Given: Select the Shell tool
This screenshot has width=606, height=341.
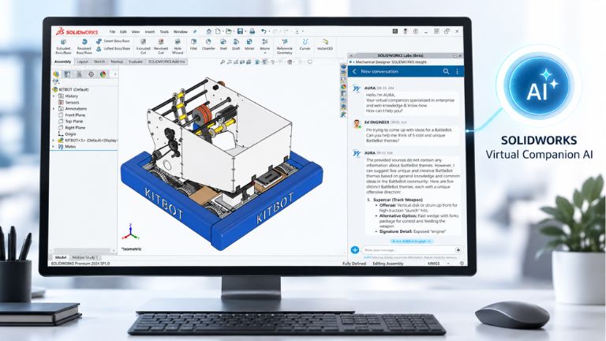Looking at the screenshot, I should click(223, 44).
